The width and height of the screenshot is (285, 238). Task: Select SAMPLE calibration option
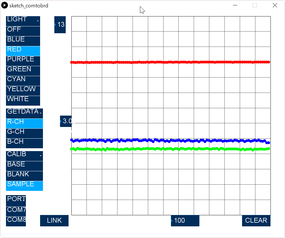pyautogui.click(x=24, y=186)
